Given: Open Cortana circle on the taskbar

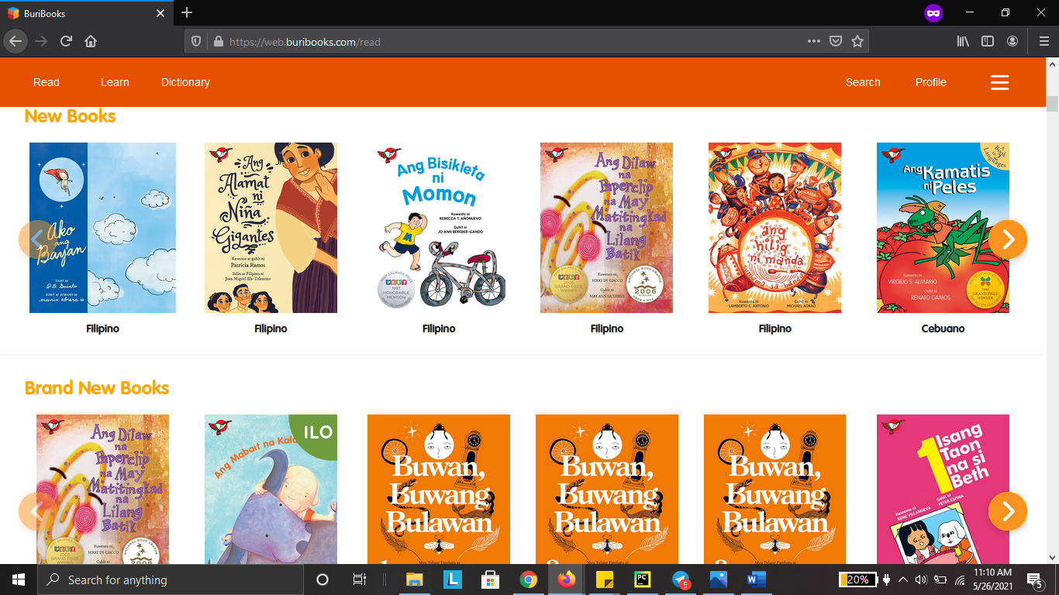Looking at the screenshot, I should (x=323, y=580).
